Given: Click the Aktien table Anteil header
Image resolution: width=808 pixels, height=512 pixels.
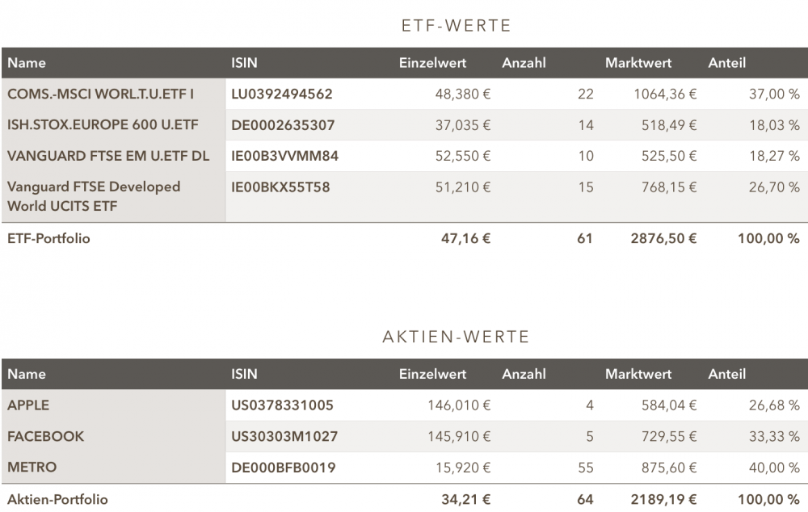Looking at the screenshot, I should click(x=726, y=374).
